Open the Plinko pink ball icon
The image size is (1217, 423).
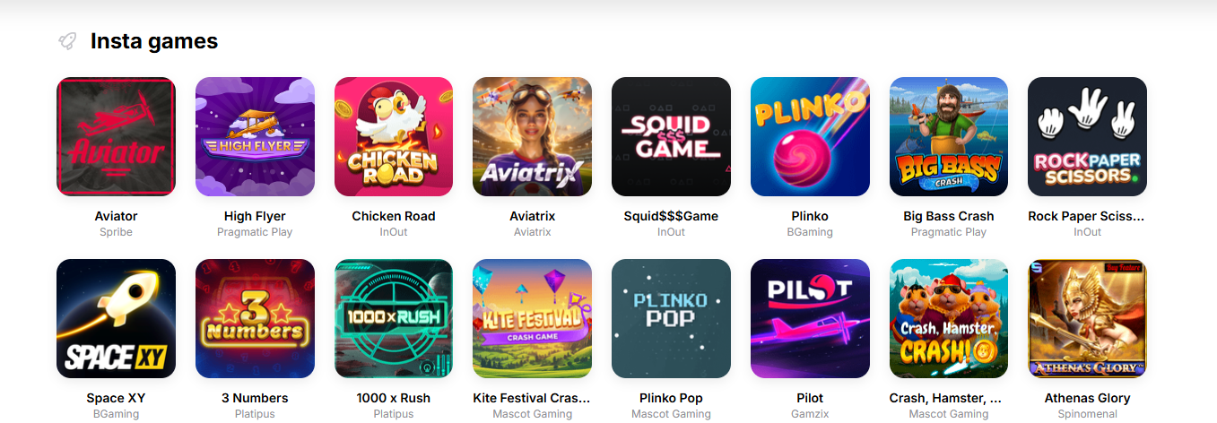pos(810,136)
